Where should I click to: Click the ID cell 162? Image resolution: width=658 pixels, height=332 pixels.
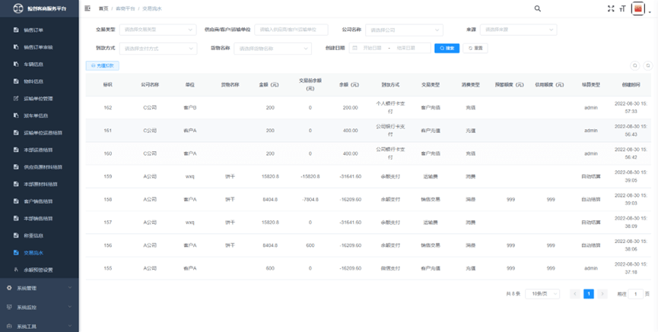(108, 108)
